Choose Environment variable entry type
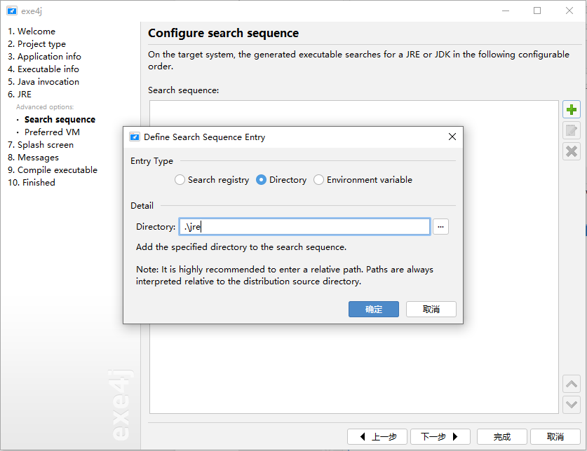 [363, 180]
